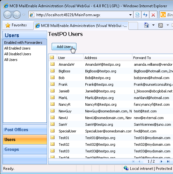The height and width of the screenshot is (174, 173).
Task: Click the envelope icon for Test02
Action: pyautogui.click(x=52, y=144)
